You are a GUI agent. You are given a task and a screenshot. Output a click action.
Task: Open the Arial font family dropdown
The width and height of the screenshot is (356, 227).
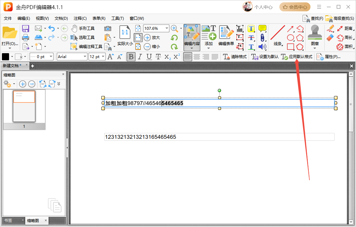click(85, 57)
